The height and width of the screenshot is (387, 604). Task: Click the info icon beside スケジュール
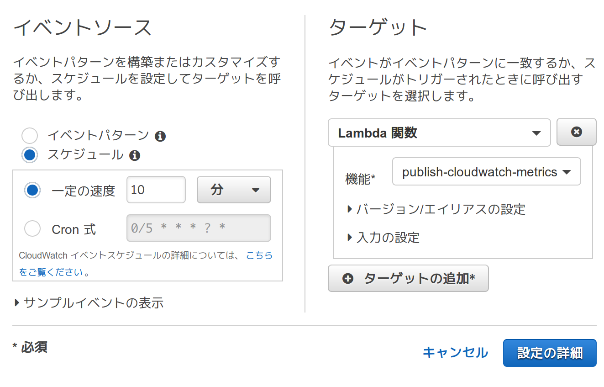[134, 156]
